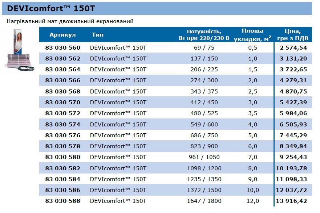Viewport: 320px width, 213px height.
Task: Select article number 83 030 576
Action: 62,135
